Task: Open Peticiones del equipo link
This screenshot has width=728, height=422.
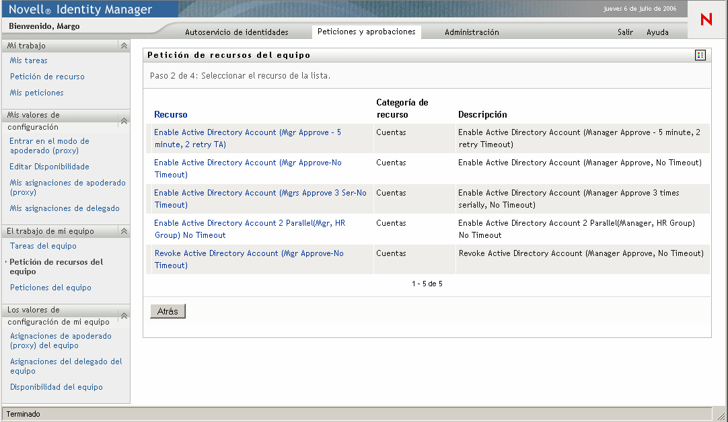Action: (50, 288)
